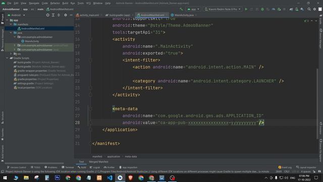Click the collapse all icon in project panel
The height and width of the screenshot is (182, 323).
(x=59, y=15)
